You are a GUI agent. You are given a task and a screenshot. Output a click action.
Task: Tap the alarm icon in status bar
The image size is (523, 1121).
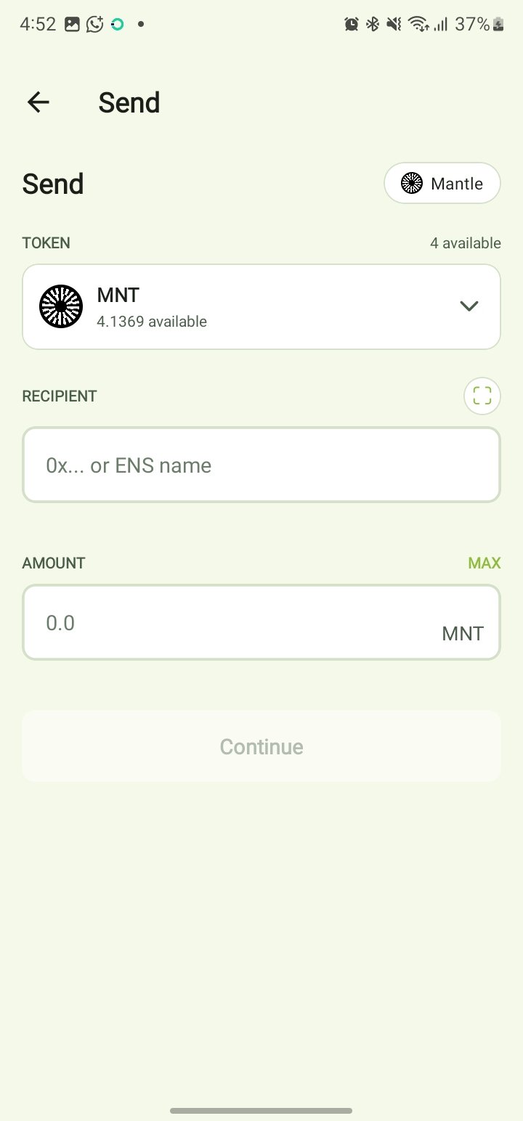(x=352, y=24)
